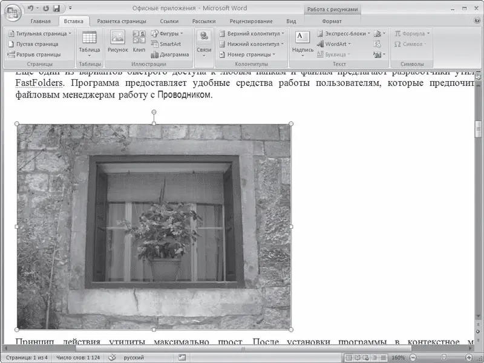Expand the Связи links group
The image size is (484, 363).
(x=204, y=44)
